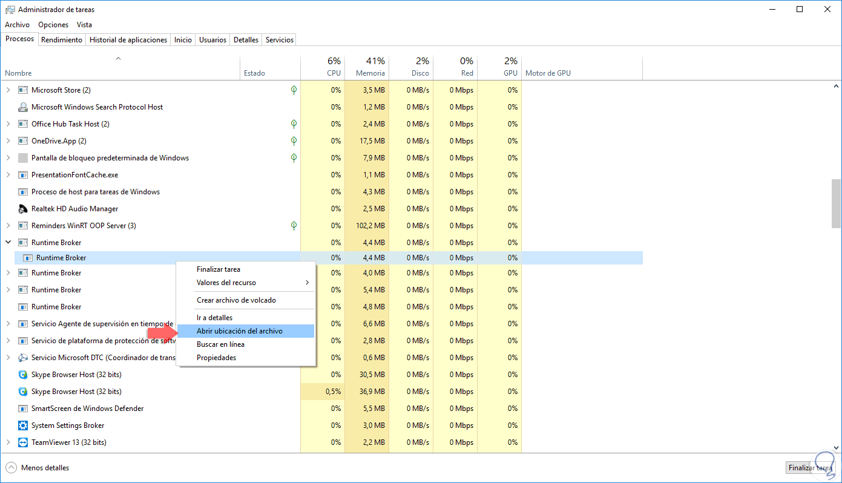The height and width of the screenshot is (483, 842).
Task: Expand the Office Hub Task Host (2) group
Action: pyautogui.click(x=8, y=124)
